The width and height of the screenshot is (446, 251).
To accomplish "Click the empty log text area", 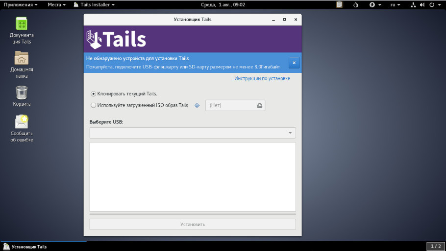I will coord(193,177).
